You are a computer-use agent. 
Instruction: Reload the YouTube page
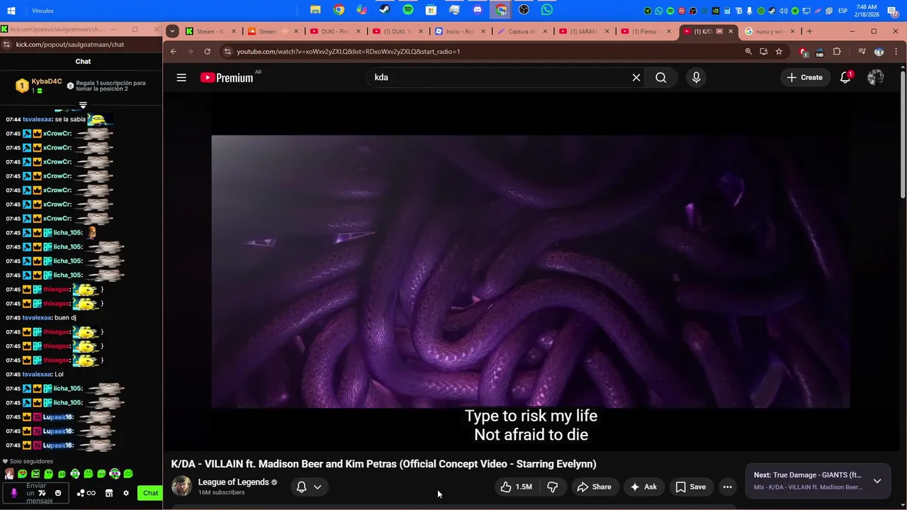click(x=207, y=52)
